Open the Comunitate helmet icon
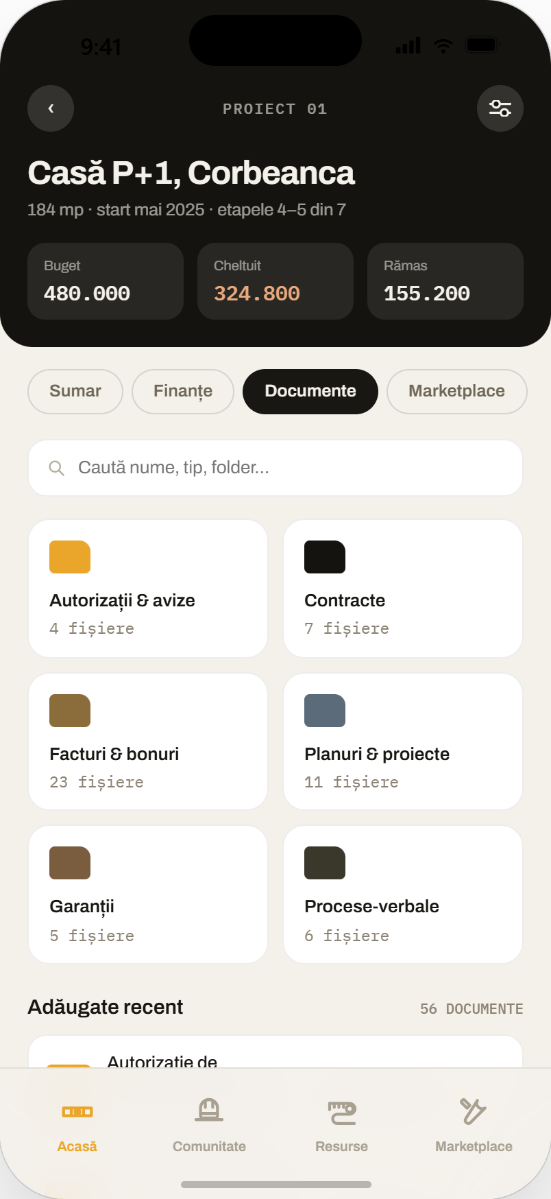 (x=209, y=1110)
